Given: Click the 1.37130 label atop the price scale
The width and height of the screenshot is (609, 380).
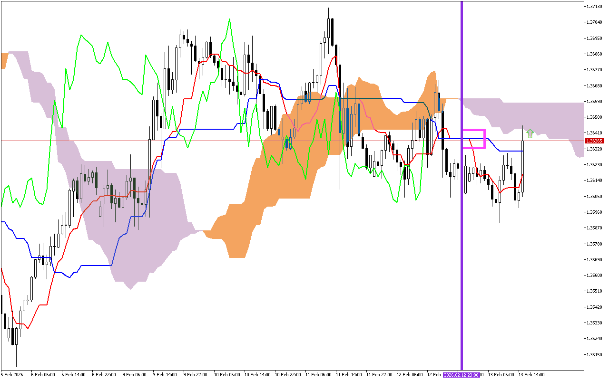Looking at the screenshot, I should (594, 7).
